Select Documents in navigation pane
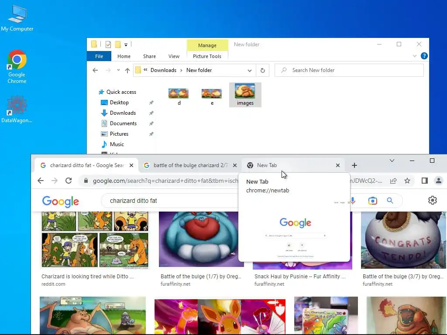This screenshot has height=335, width=447. click(x=123, y=123)
